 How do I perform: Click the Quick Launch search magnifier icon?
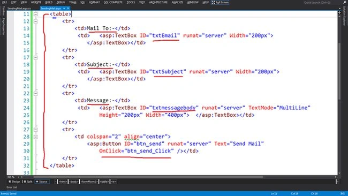tap(344, 2)
